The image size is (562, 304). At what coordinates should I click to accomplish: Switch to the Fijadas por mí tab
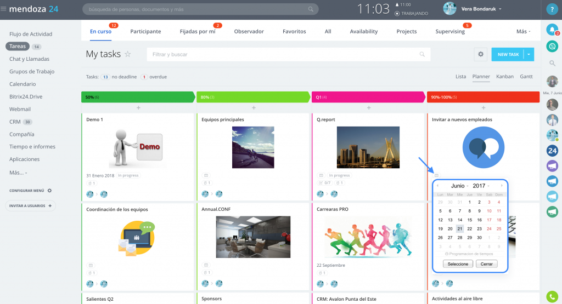pos(198,31)
